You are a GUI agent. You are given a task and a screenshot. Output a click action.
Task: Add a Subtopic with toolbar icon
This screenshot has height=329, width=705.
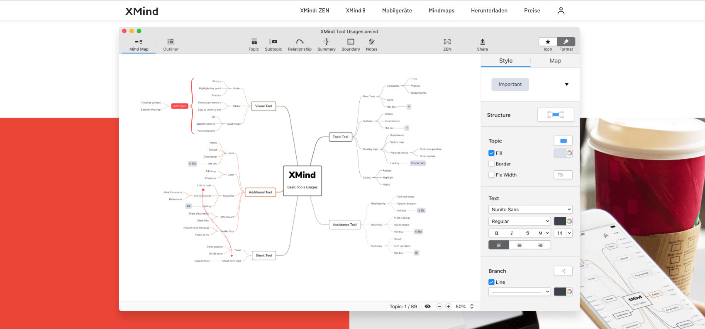point(273,42)
